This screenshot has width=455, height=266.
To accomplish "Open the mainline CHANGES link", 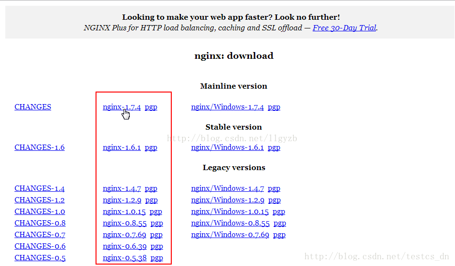I will [x=33, y=107].
